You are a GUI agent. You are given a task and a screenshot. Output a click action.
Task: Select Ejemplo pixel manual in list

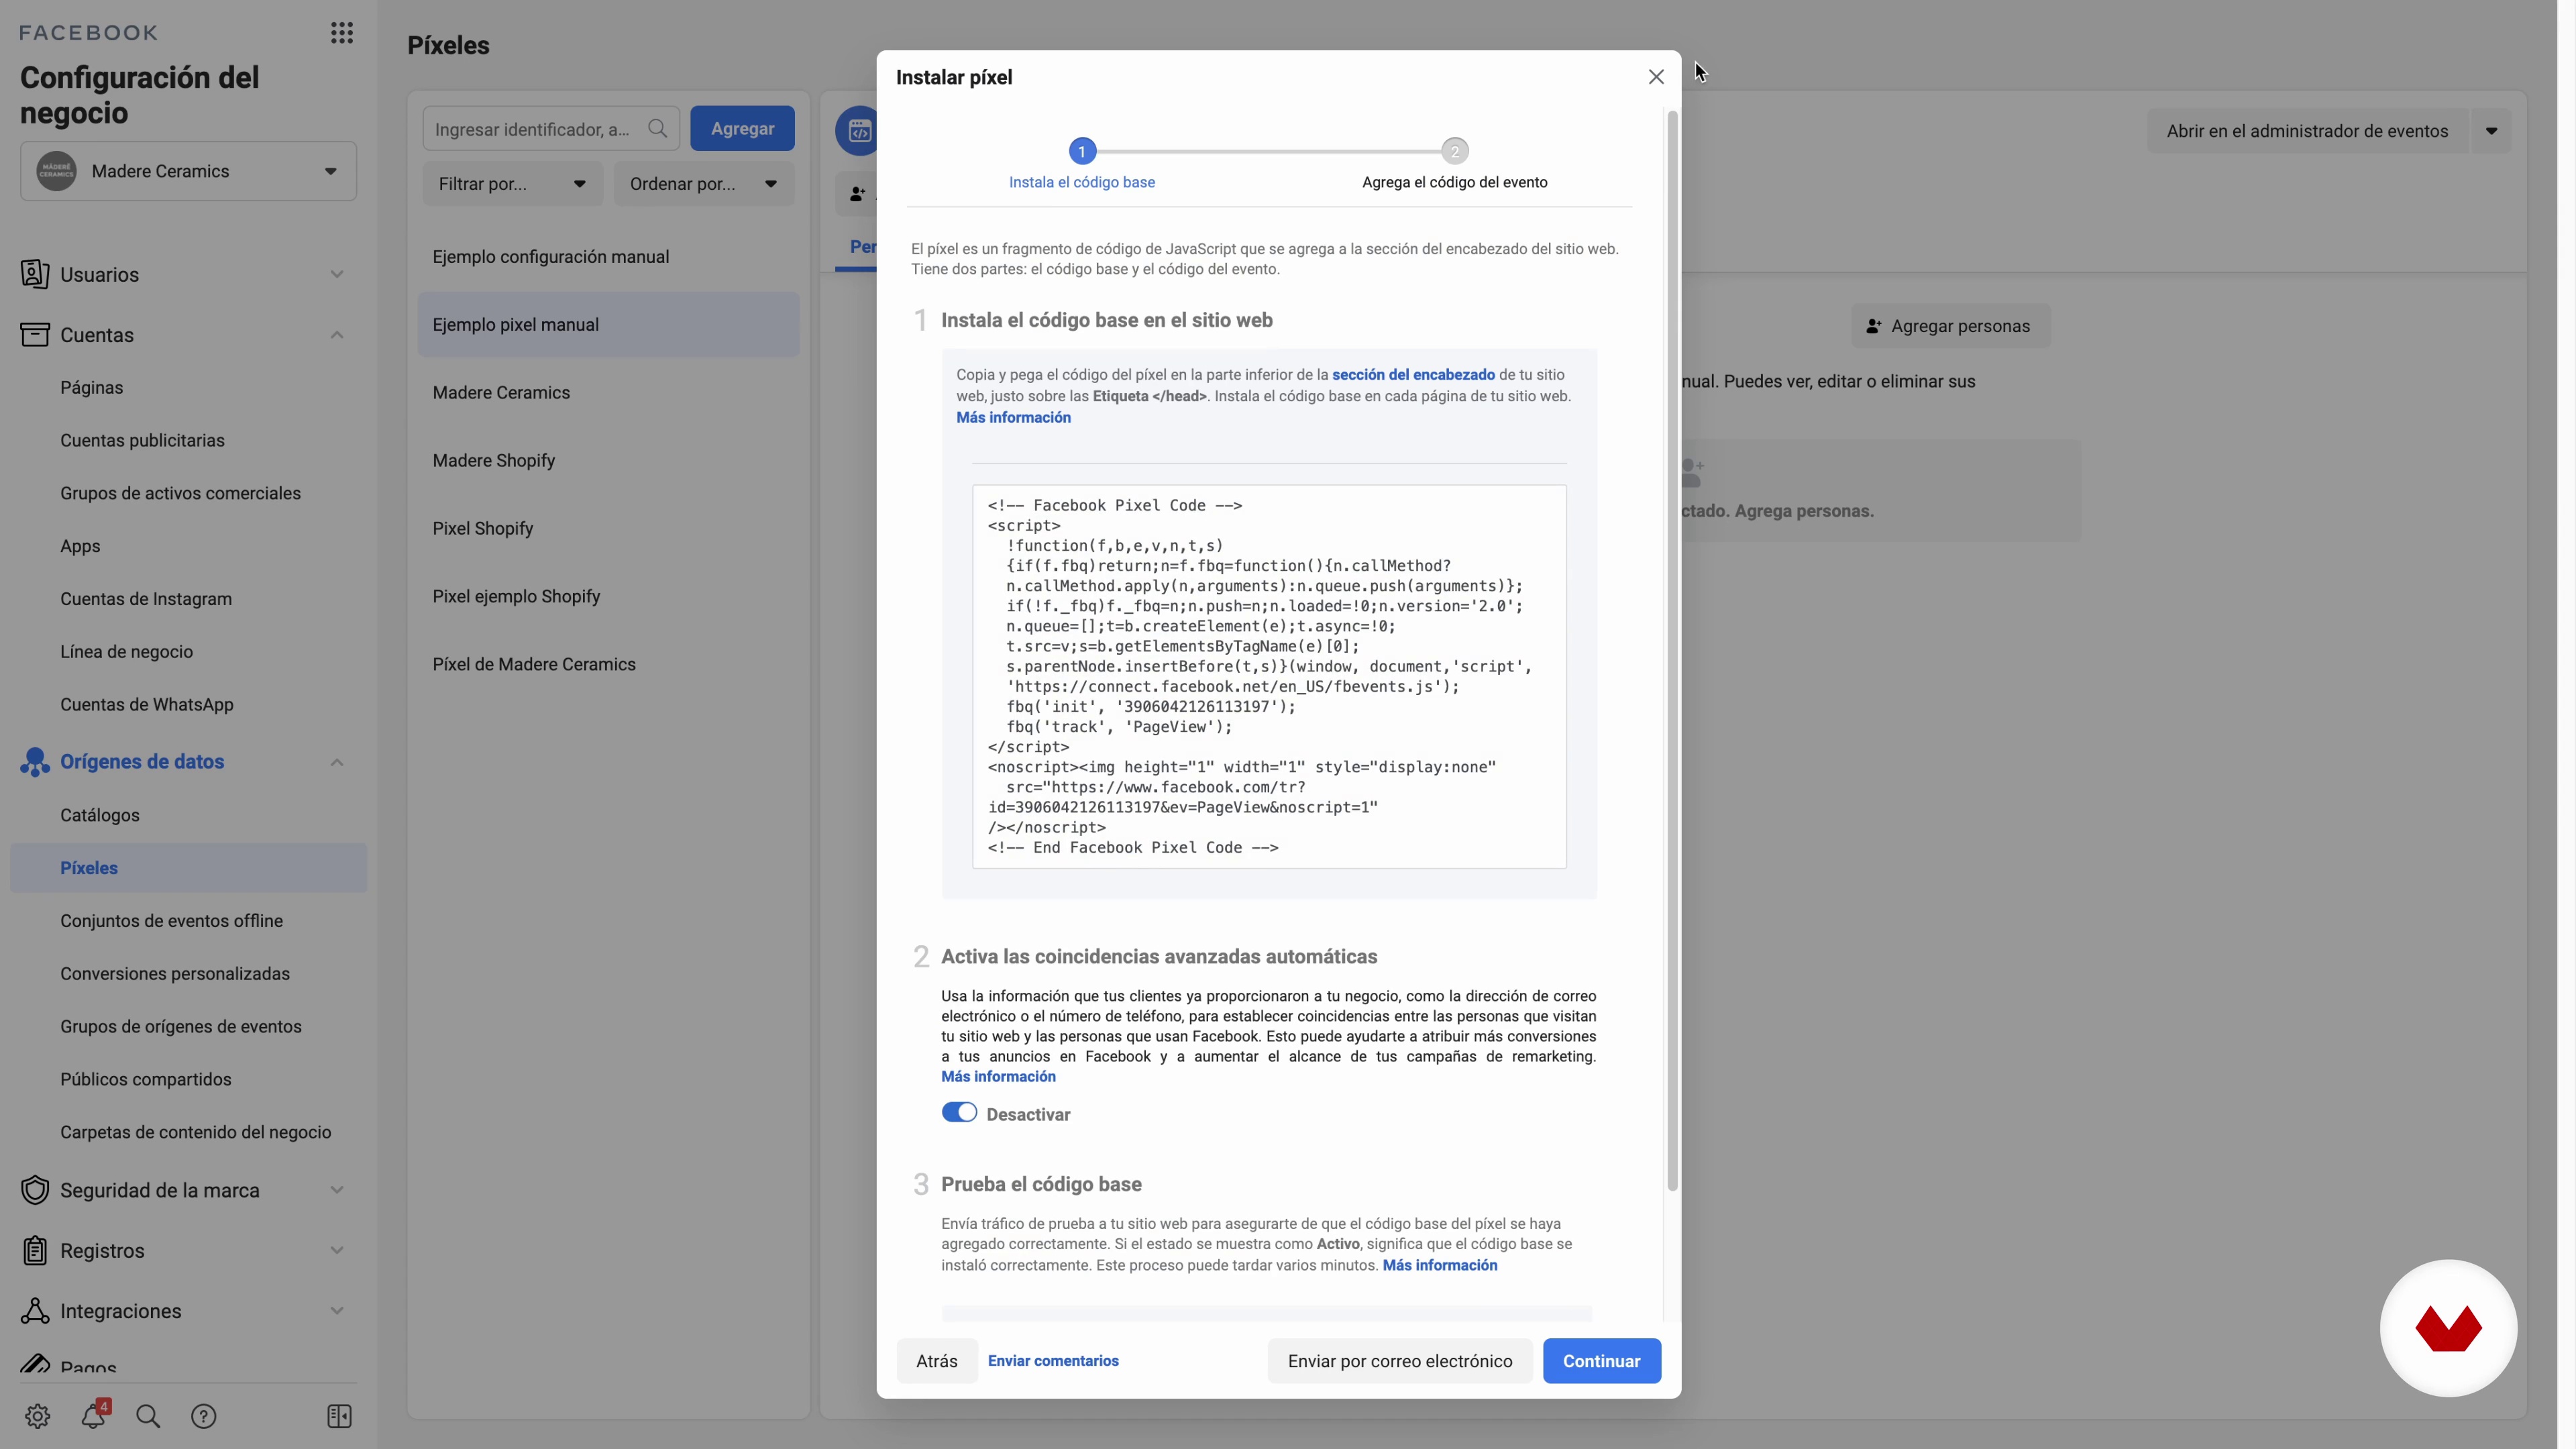608,325
